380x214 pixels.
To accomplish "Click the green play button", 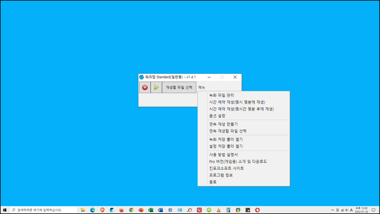I will 156,87.
